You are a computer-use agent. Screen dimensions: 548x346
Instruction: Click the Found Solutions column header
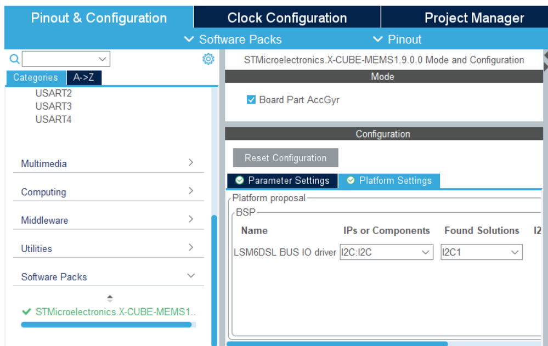point(482,231)
